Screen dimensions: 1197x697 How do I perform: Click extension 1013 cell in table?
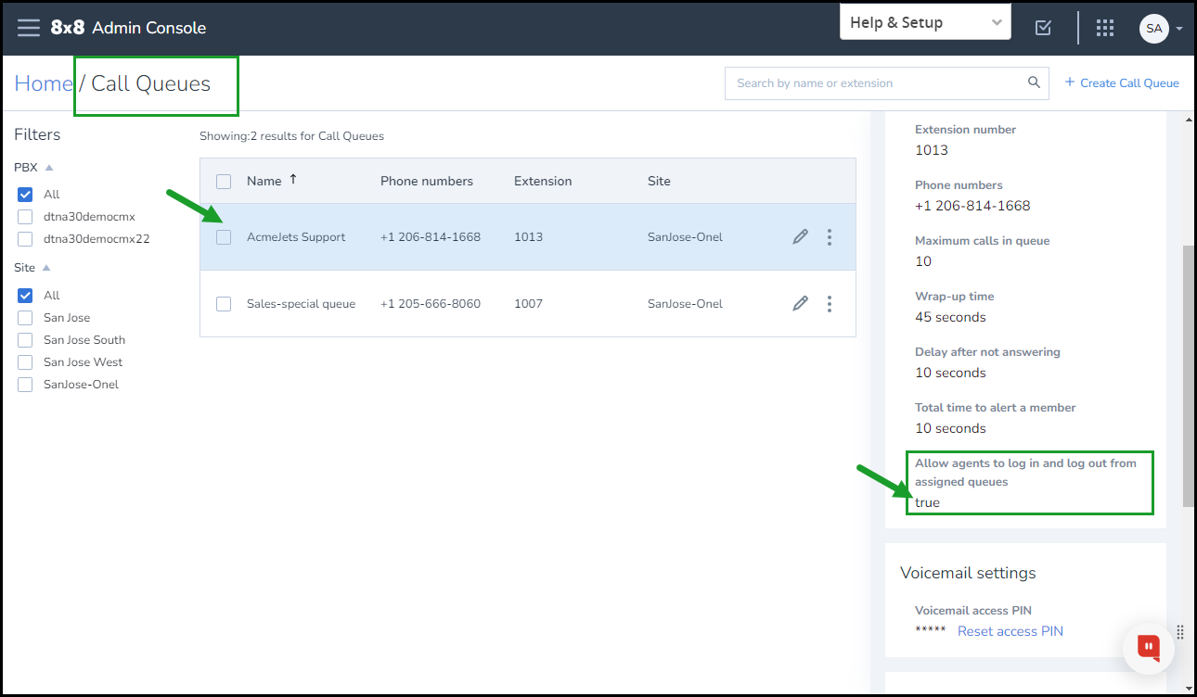[529, 237]
